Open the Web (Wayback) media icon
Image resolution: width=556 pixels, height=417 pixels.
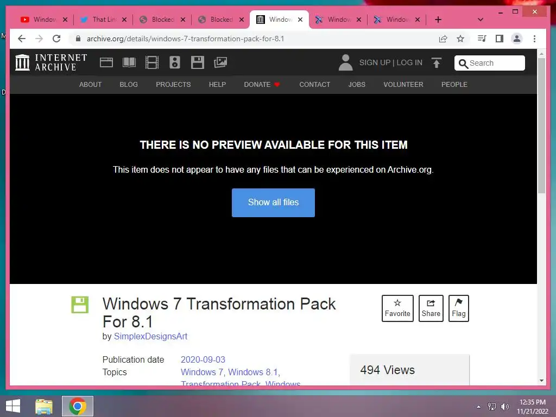[x=106, y=62]
